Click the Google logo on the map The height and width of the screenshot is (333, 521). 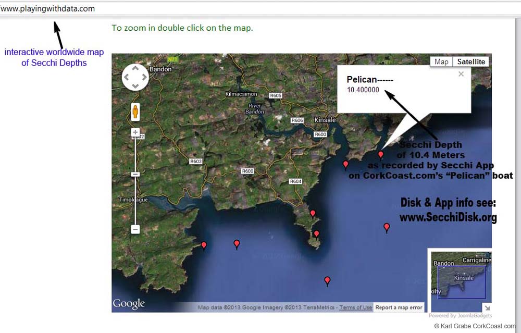point(129,304)
